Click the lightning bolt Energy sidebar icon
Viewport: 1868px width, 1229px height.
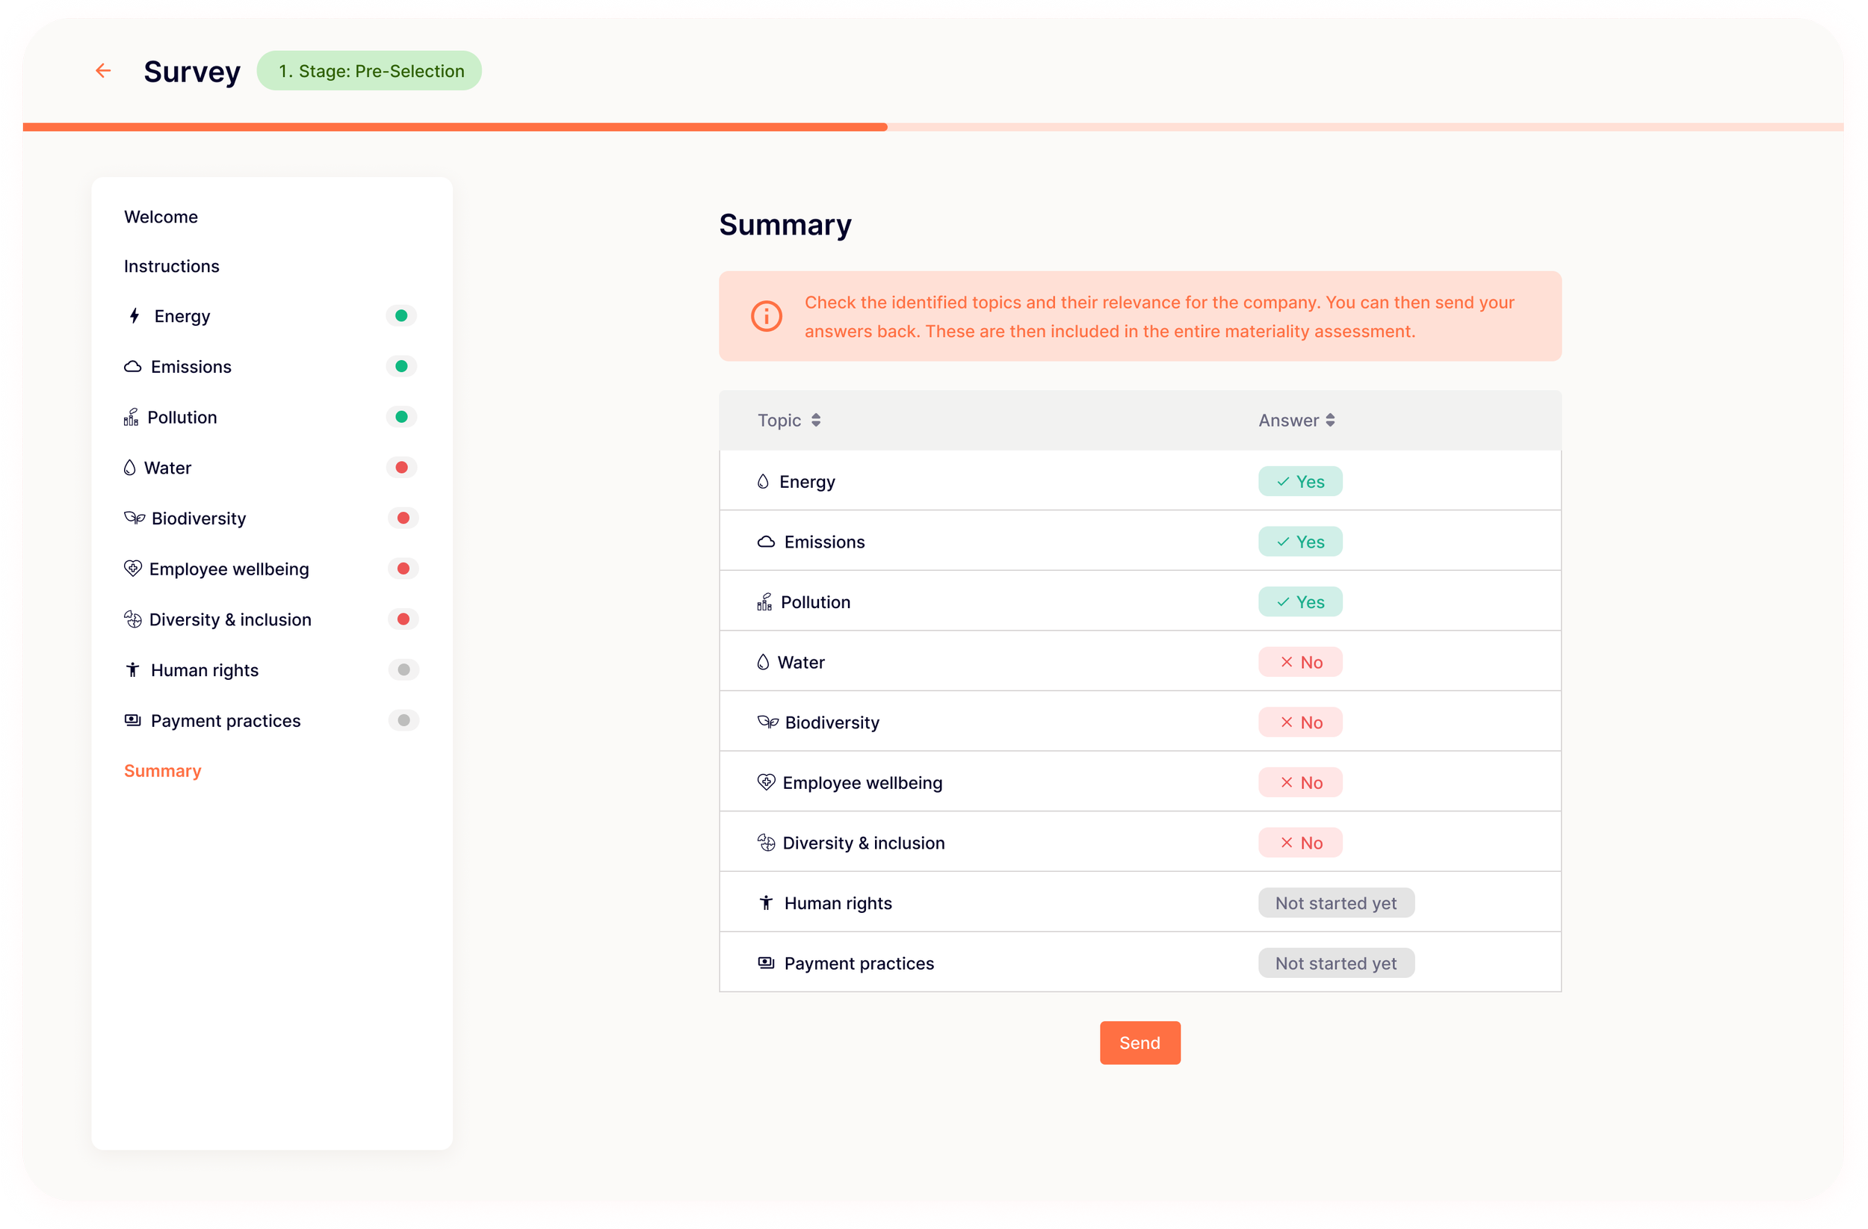pyautogui.click(x=134, y=315)
